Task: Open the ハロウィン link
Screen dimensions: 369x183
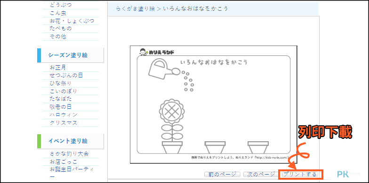Action: click(x=64, y=115)
